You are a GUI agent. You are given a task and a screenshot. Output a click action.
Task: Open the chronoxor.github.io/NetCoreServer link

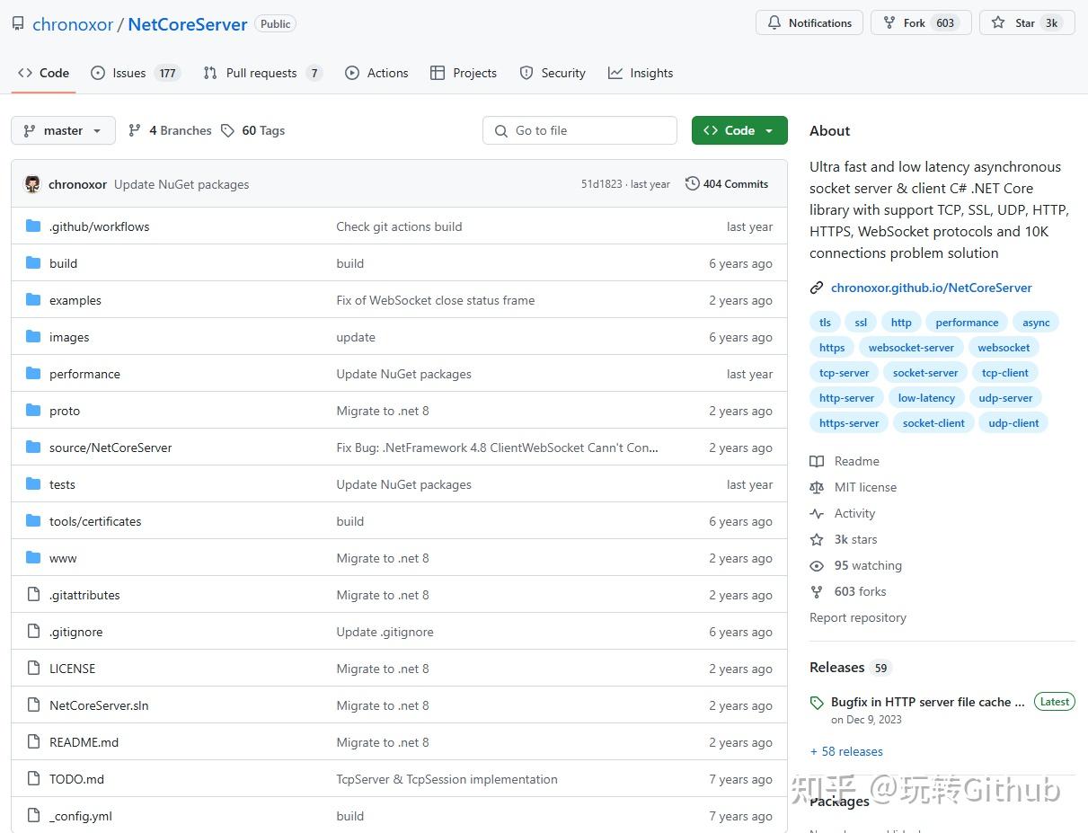931,288
